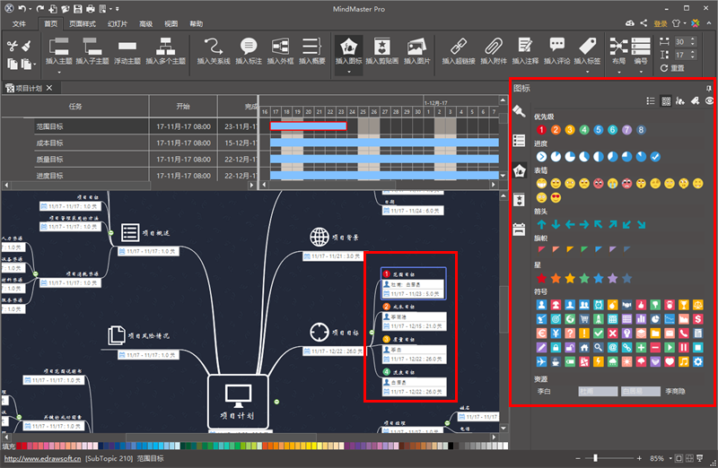Open the File (文件) menu
The height and width of the screenshot is (468, 718).
click(19, 24)
